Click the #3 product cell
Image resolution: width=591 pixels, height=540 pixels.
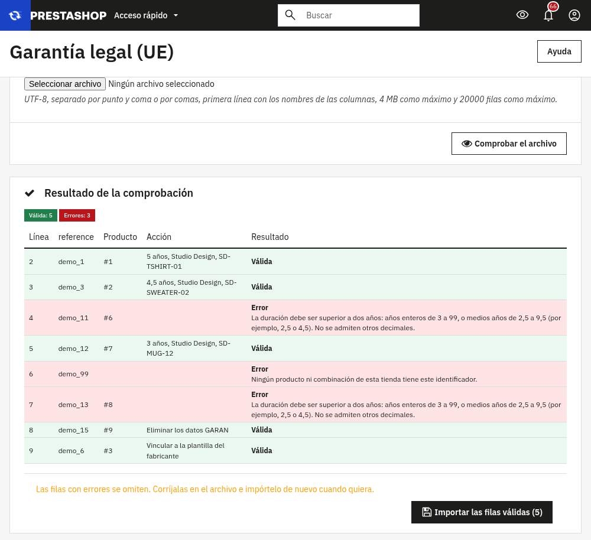pos(108,451)
